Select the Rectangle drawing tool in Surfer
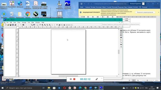161x90 pixels. [67, 25]
